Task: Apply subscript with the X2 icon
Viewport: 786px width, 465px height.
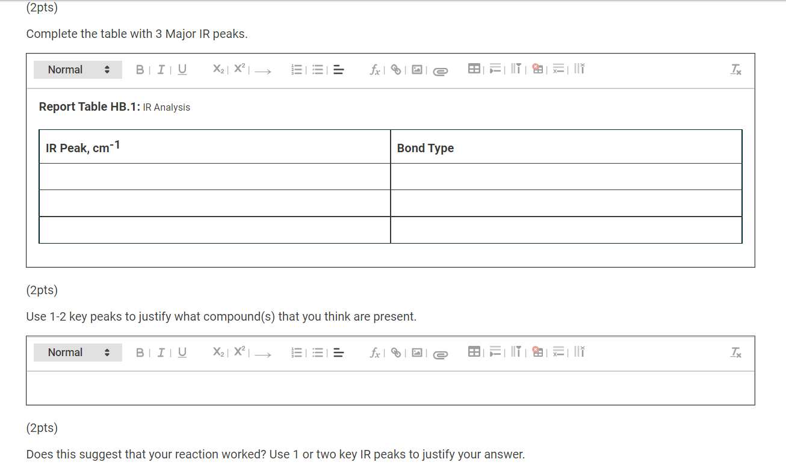Action: point(217,70)
